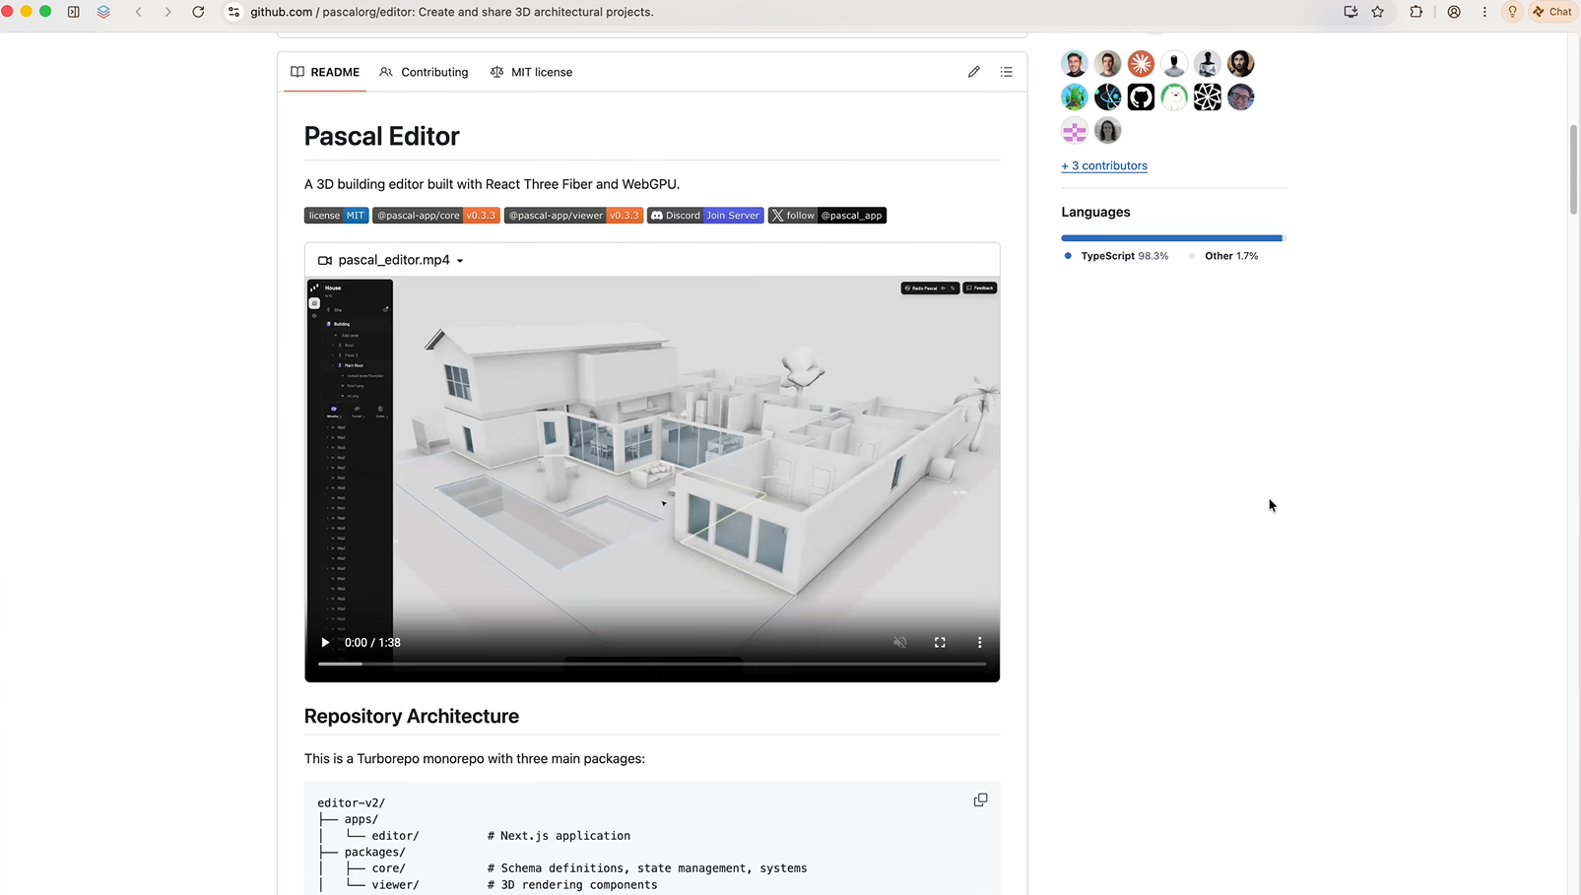
Task: Open the GitHub Octocat contributor avatar
Action: click(x=1141, y=97)
